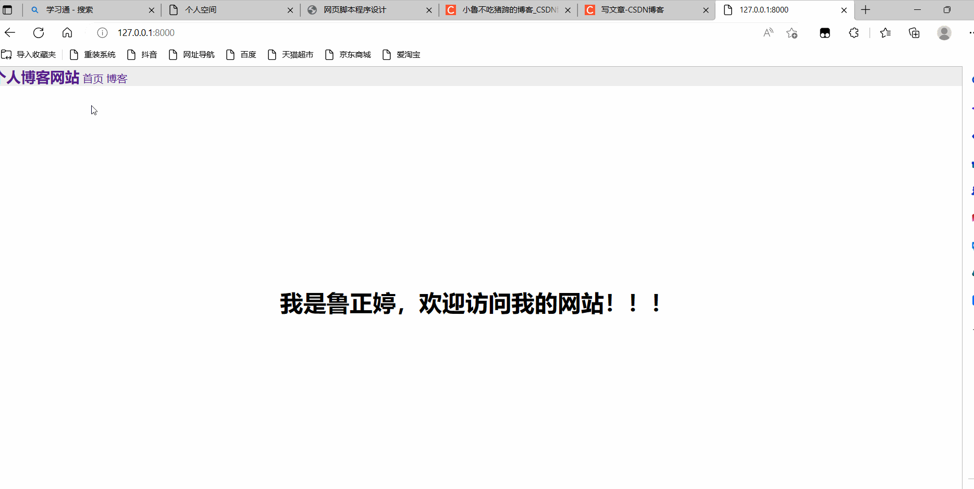Open the tab actions menu icon

coord(7,10)
